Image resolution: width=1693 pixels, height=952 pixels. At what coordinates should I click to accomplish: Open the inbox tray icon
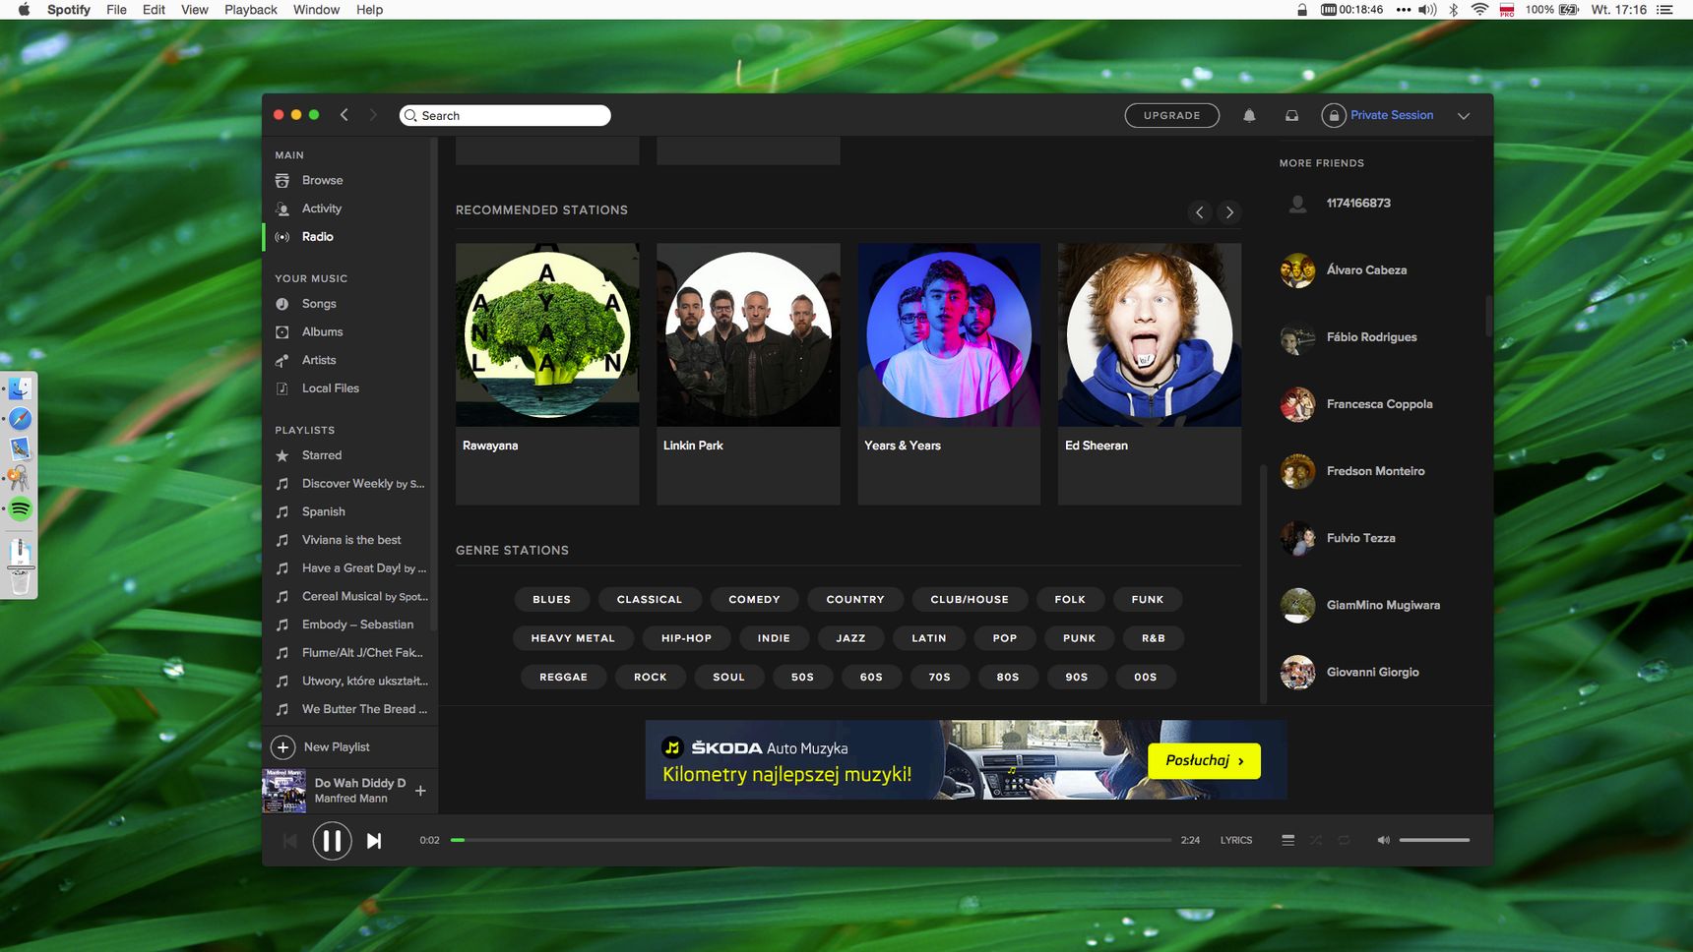point(1291,115)
